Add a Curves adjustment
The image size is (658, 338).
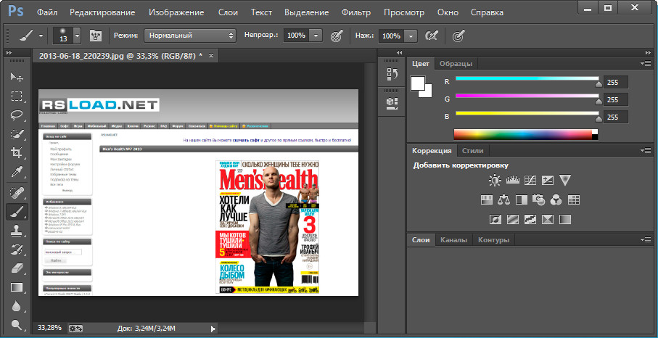point(531,181)
